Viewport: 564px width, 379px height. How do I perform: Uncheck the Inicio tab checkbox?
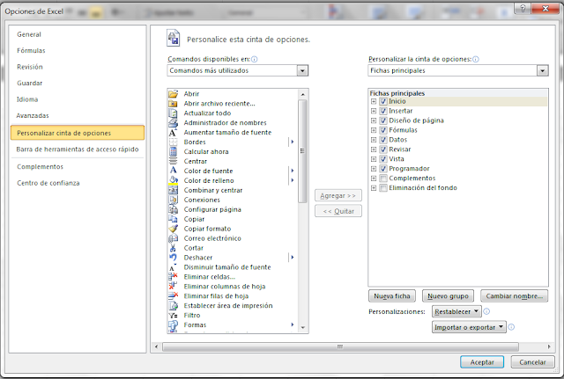[383, 102]
